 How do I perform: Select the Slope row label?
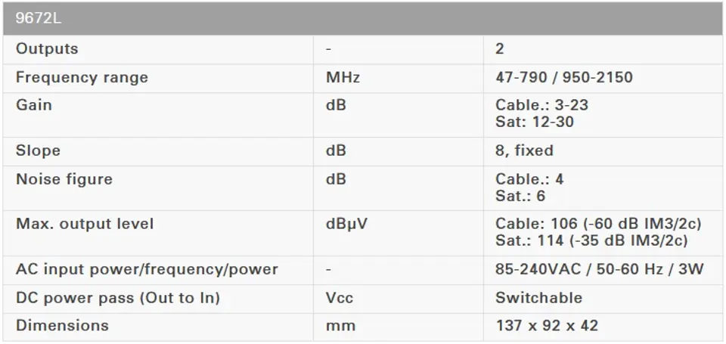tap(38, 150)
